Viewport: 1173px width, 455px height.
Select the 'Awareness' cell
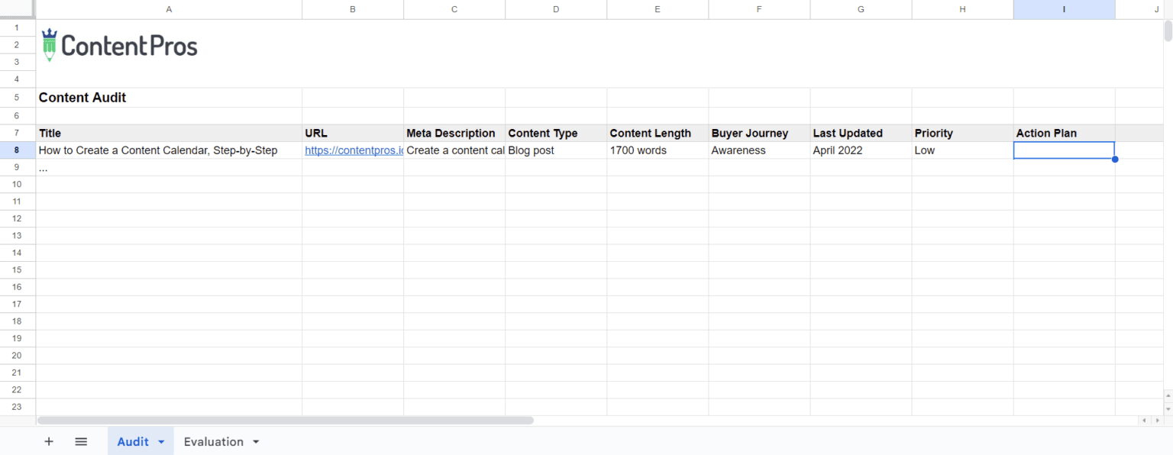(759, 150)
